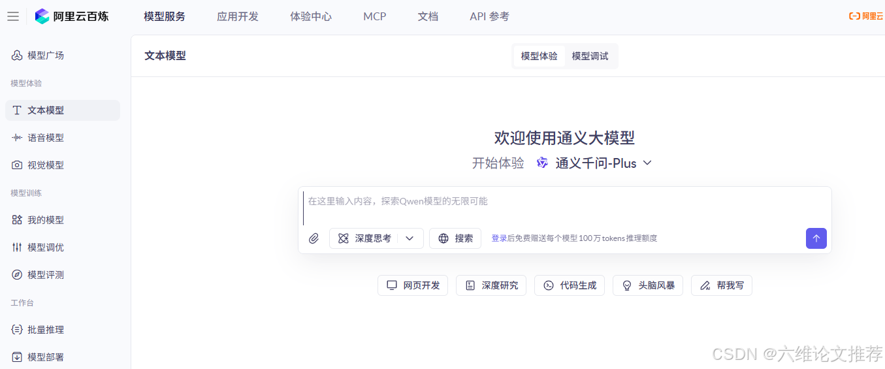The height and width of the screenshot is (369, 885).
Task: Open the MCP top menu item
Action: tap(375, 16)
